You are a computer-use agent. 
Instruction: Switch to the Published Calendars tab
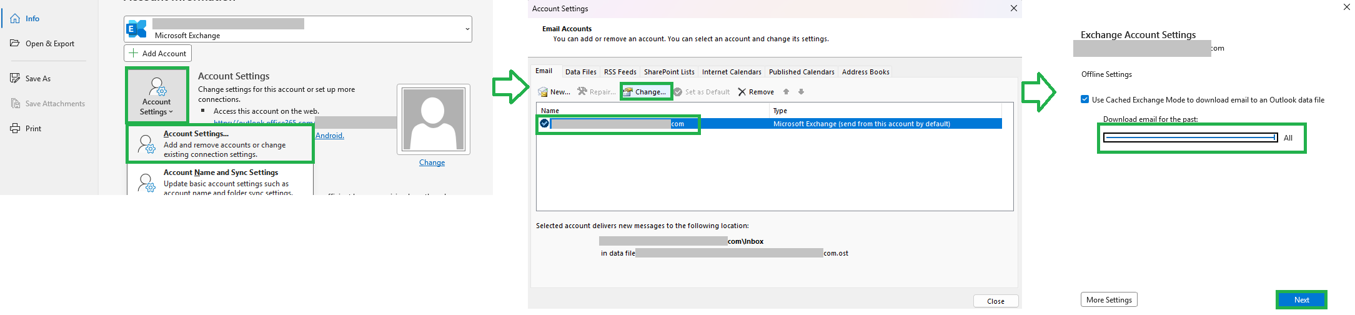(x=802, y=72)
